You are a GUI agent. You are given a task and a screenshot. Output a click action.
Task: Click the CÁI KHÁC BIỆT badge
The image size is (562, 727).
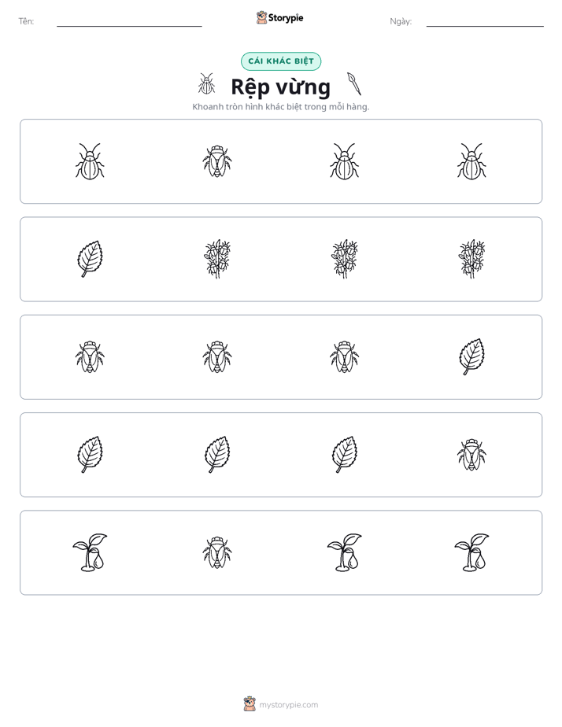coord(281,61)
